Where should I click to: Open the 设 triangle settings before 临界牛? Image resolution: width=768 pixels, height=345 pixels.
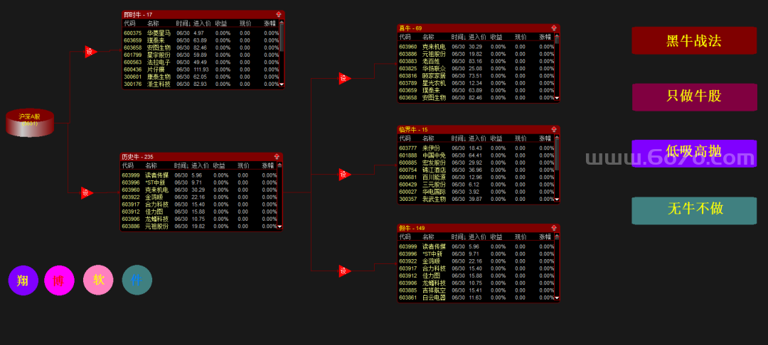pyautogui.click(x=344, y=174)
